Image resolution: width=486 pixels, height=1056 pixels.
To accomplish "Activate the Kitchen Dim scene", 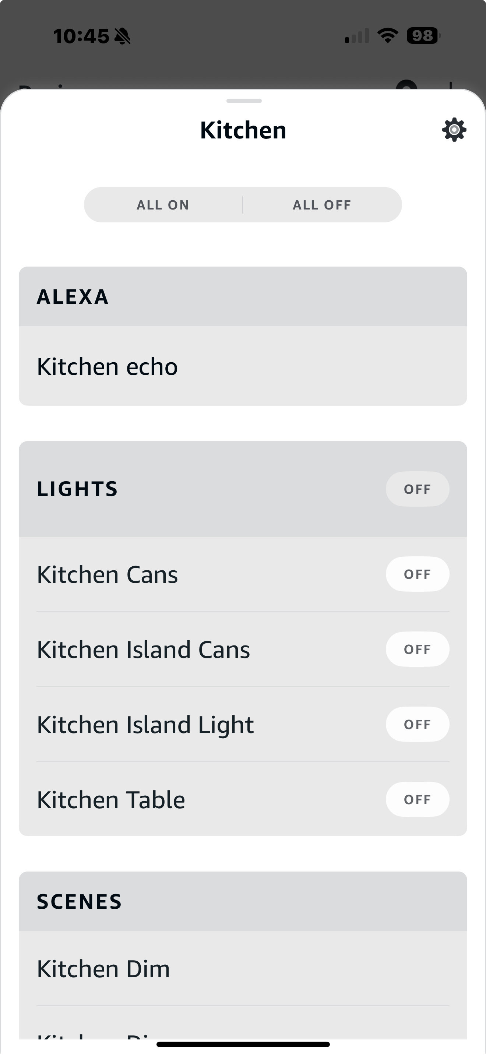I will click(103, 969).
